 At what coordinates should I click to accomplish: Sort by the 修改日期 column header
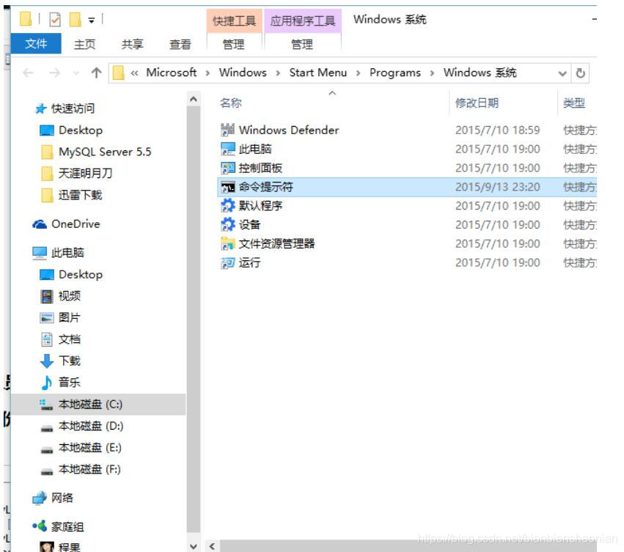pyautogui.click(x=477, y=103)
